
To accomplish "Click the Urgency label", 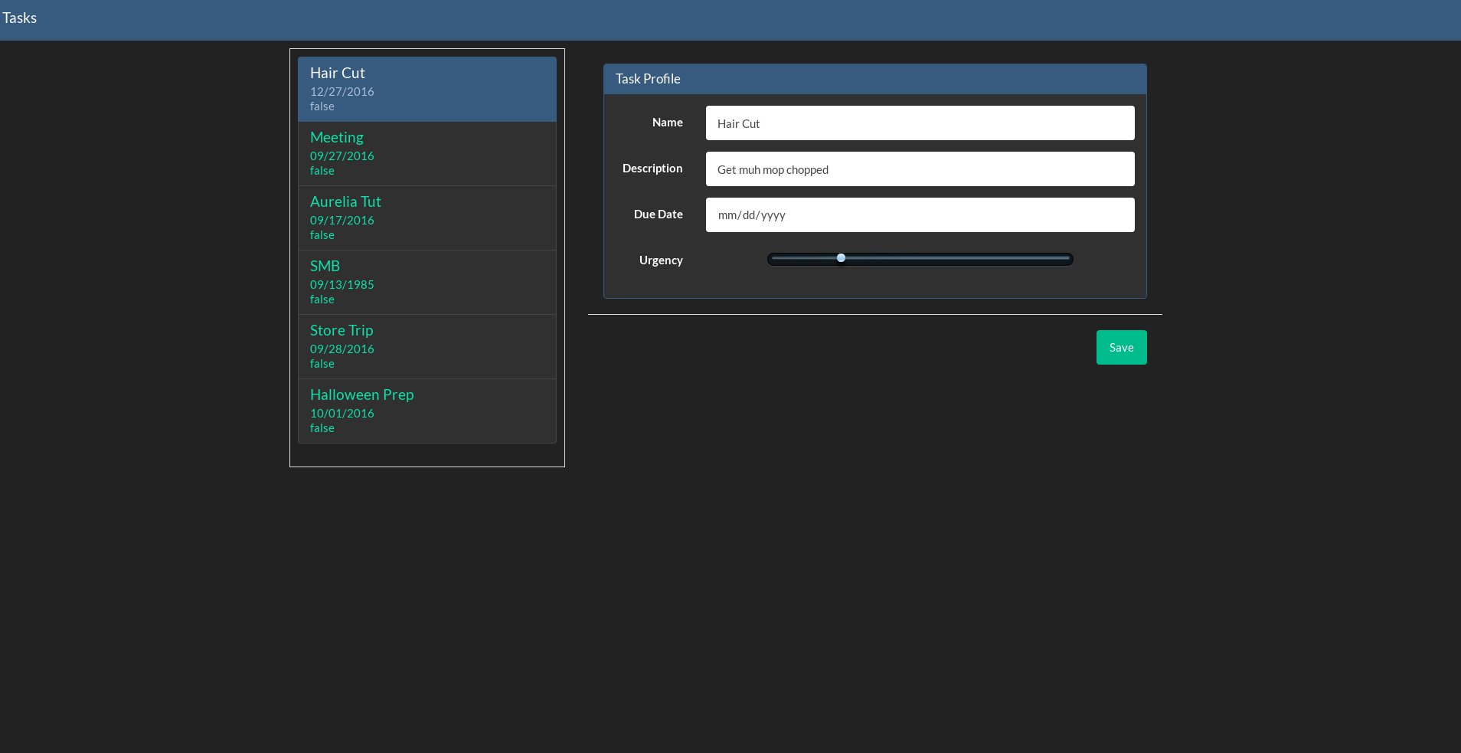I will 661,260.
